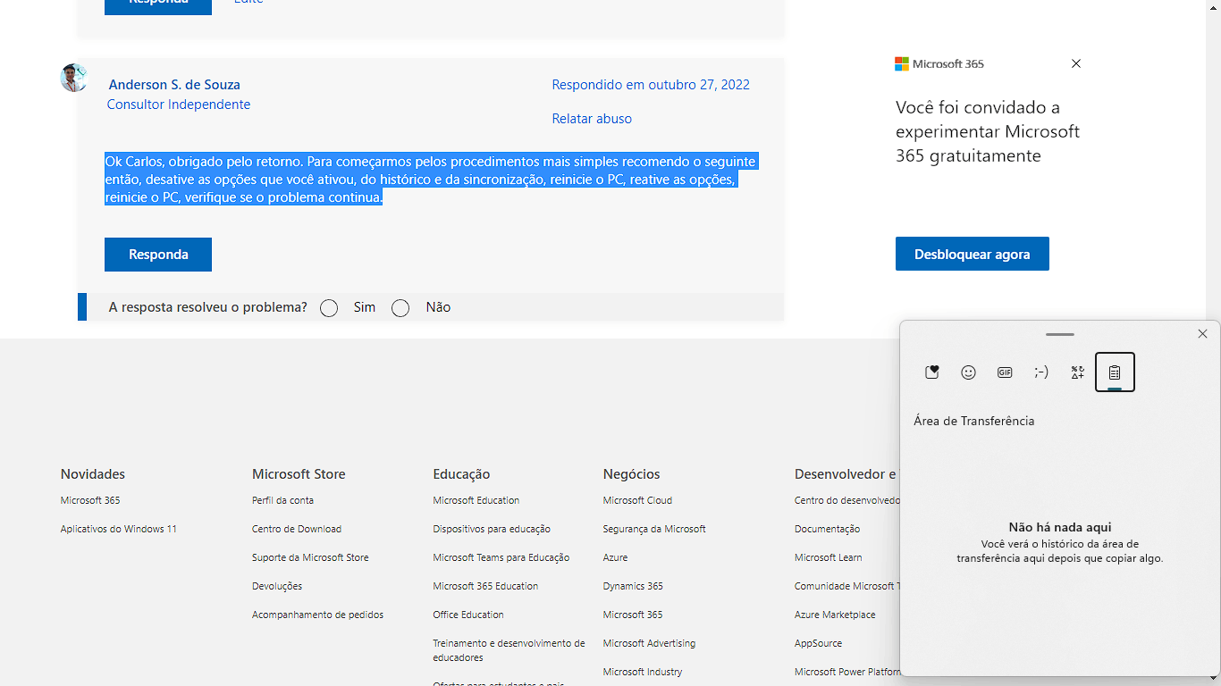Open Devoluções link
Image resolution: width=1221 pixels, height=686 pixels.
(277, 586)
